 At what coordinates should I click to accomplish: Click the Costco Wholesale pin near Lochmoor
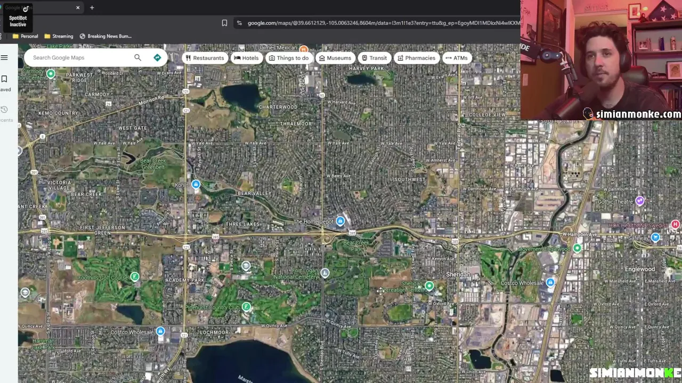click(160, 331)
